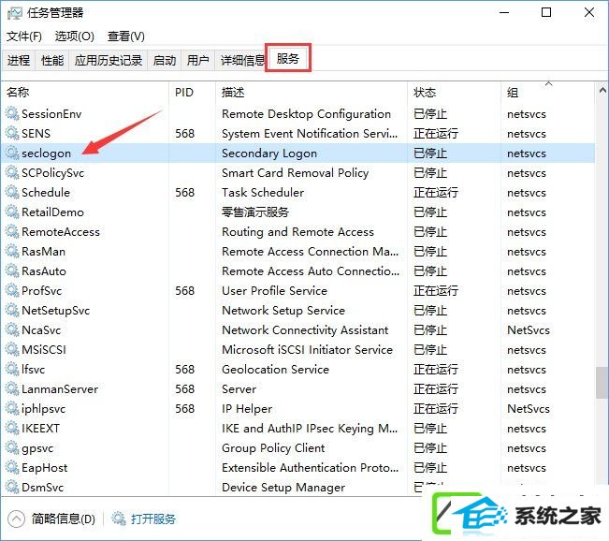Collapse to 简略信息(D) view
Image resolution: width=609 pixels, height=541 pixels.
[x=51, y=519]
